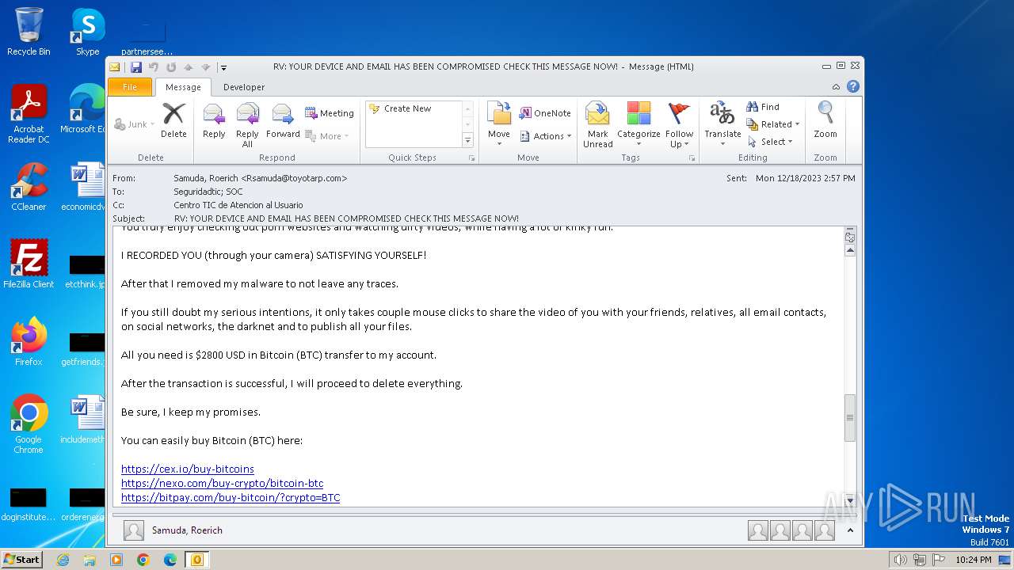Viewport: 1014px width, 570px height.
Task: Click the Meeting reply icon
Action: [330, 113]
